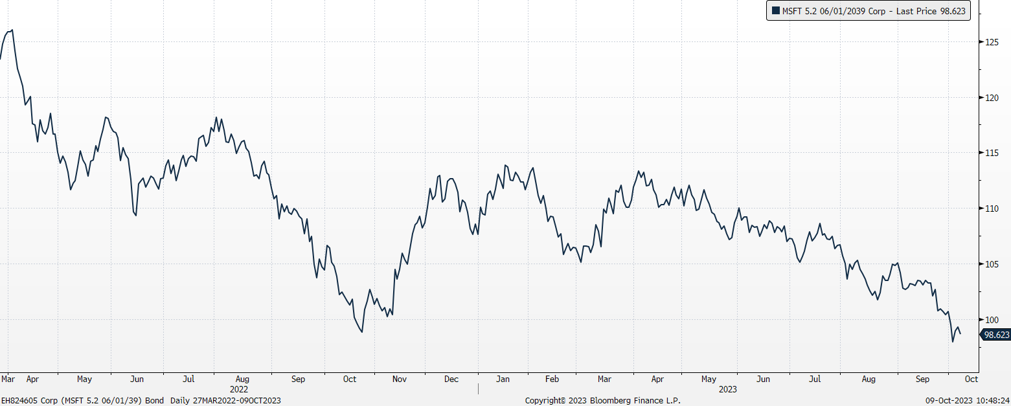Select the Feb label on the time axis
Image resolution: width=1011 pixels, height=406 pixels.
[551, 379]
